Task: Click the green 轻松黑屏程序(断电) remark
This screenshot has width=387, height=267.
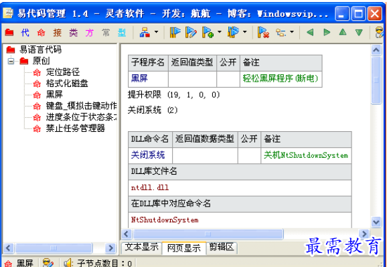Action: pos(281,79)
